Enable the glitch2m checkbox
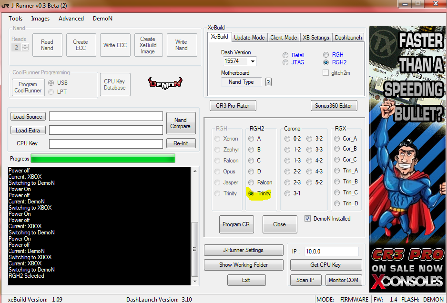Viewport: 447px width, 303px height. (325, 73)
